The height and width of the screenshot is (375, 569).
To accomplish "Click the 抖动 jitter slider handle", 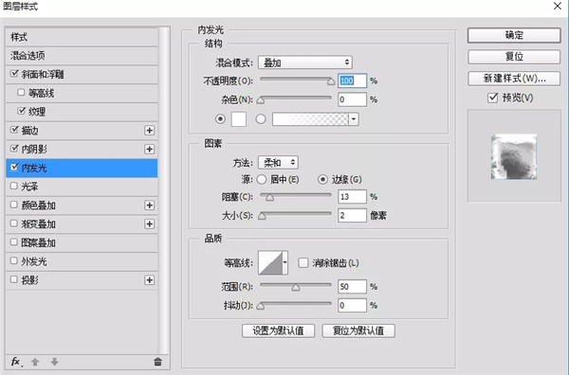I will click(261, 307).
